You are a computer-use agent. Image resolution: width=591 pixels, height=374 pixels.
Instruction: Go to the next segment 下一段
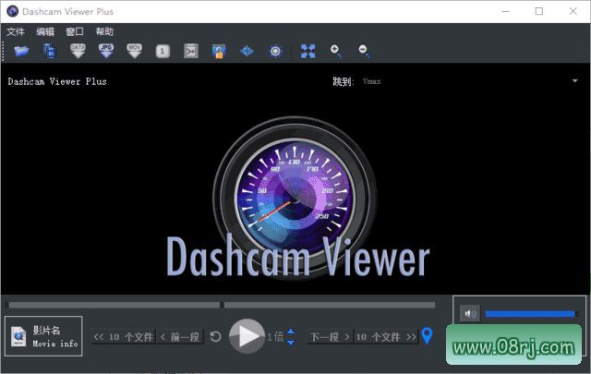pos(330,337)
